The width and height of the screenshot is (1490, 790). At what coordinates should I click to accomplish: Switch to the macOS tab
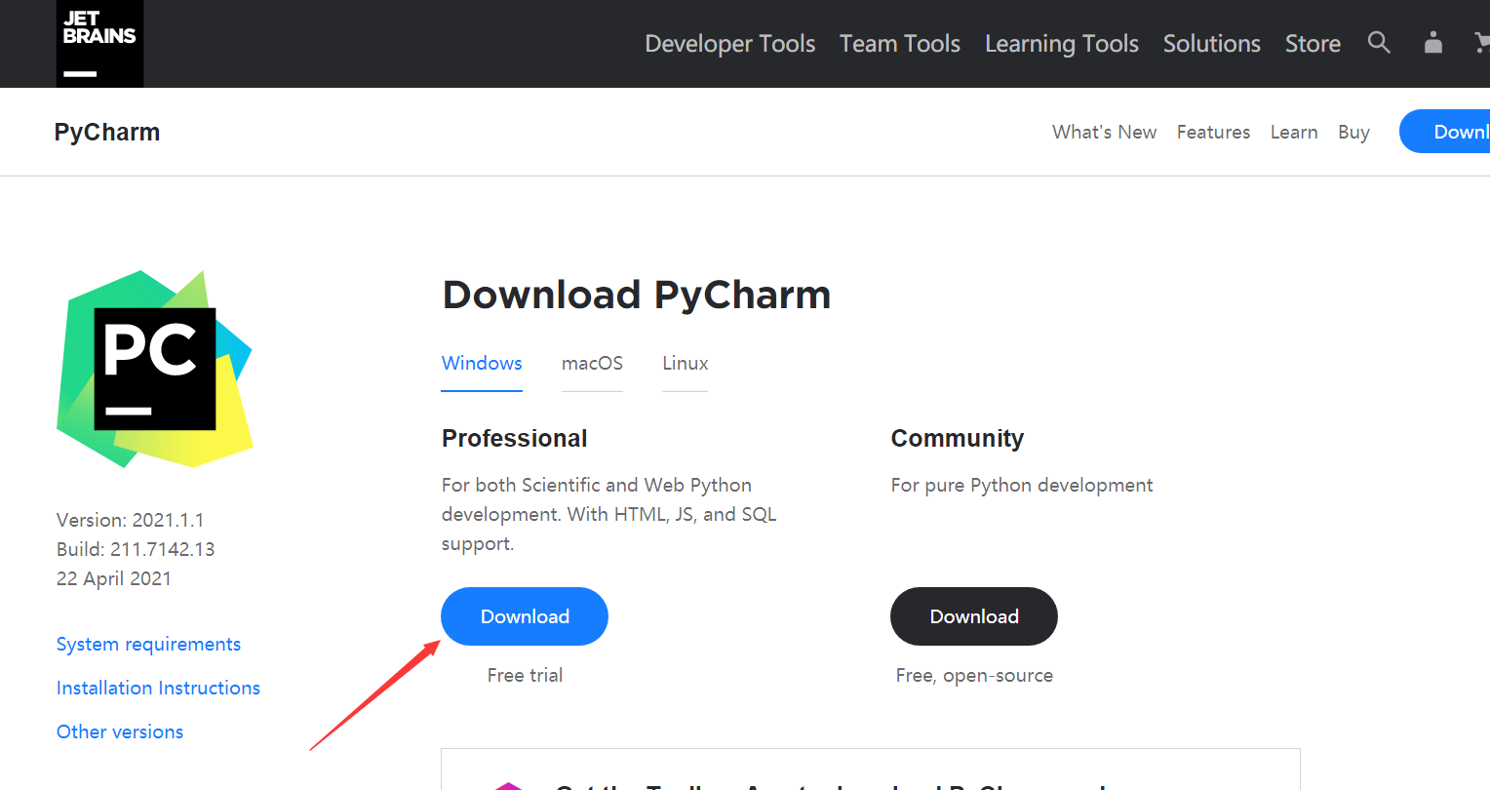[x=592, y=363]
